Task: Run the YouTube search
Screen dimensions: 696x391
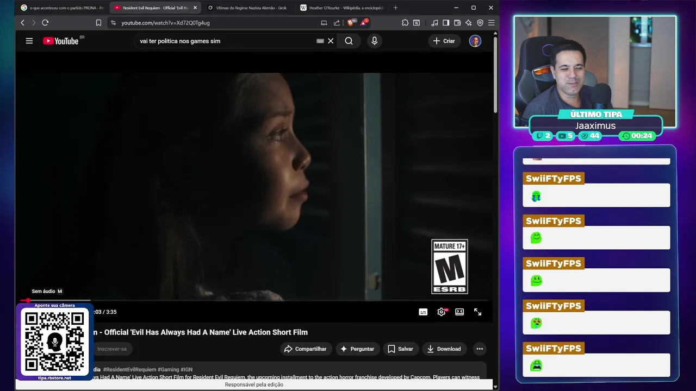Action: (x=349, y=41)
